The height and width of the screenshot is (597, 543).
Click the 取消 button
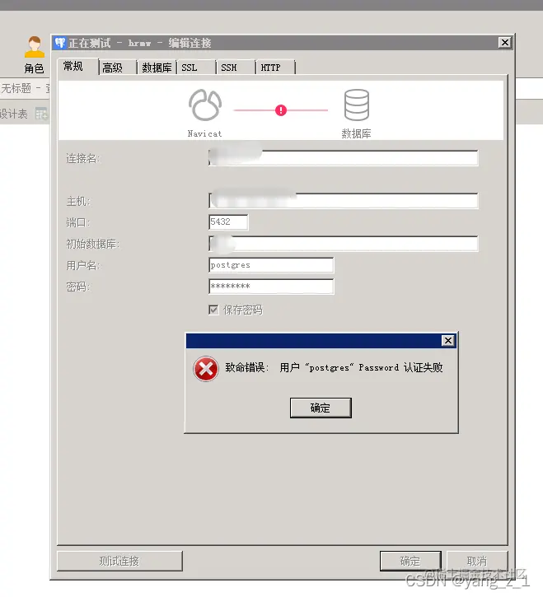[477, 561]
